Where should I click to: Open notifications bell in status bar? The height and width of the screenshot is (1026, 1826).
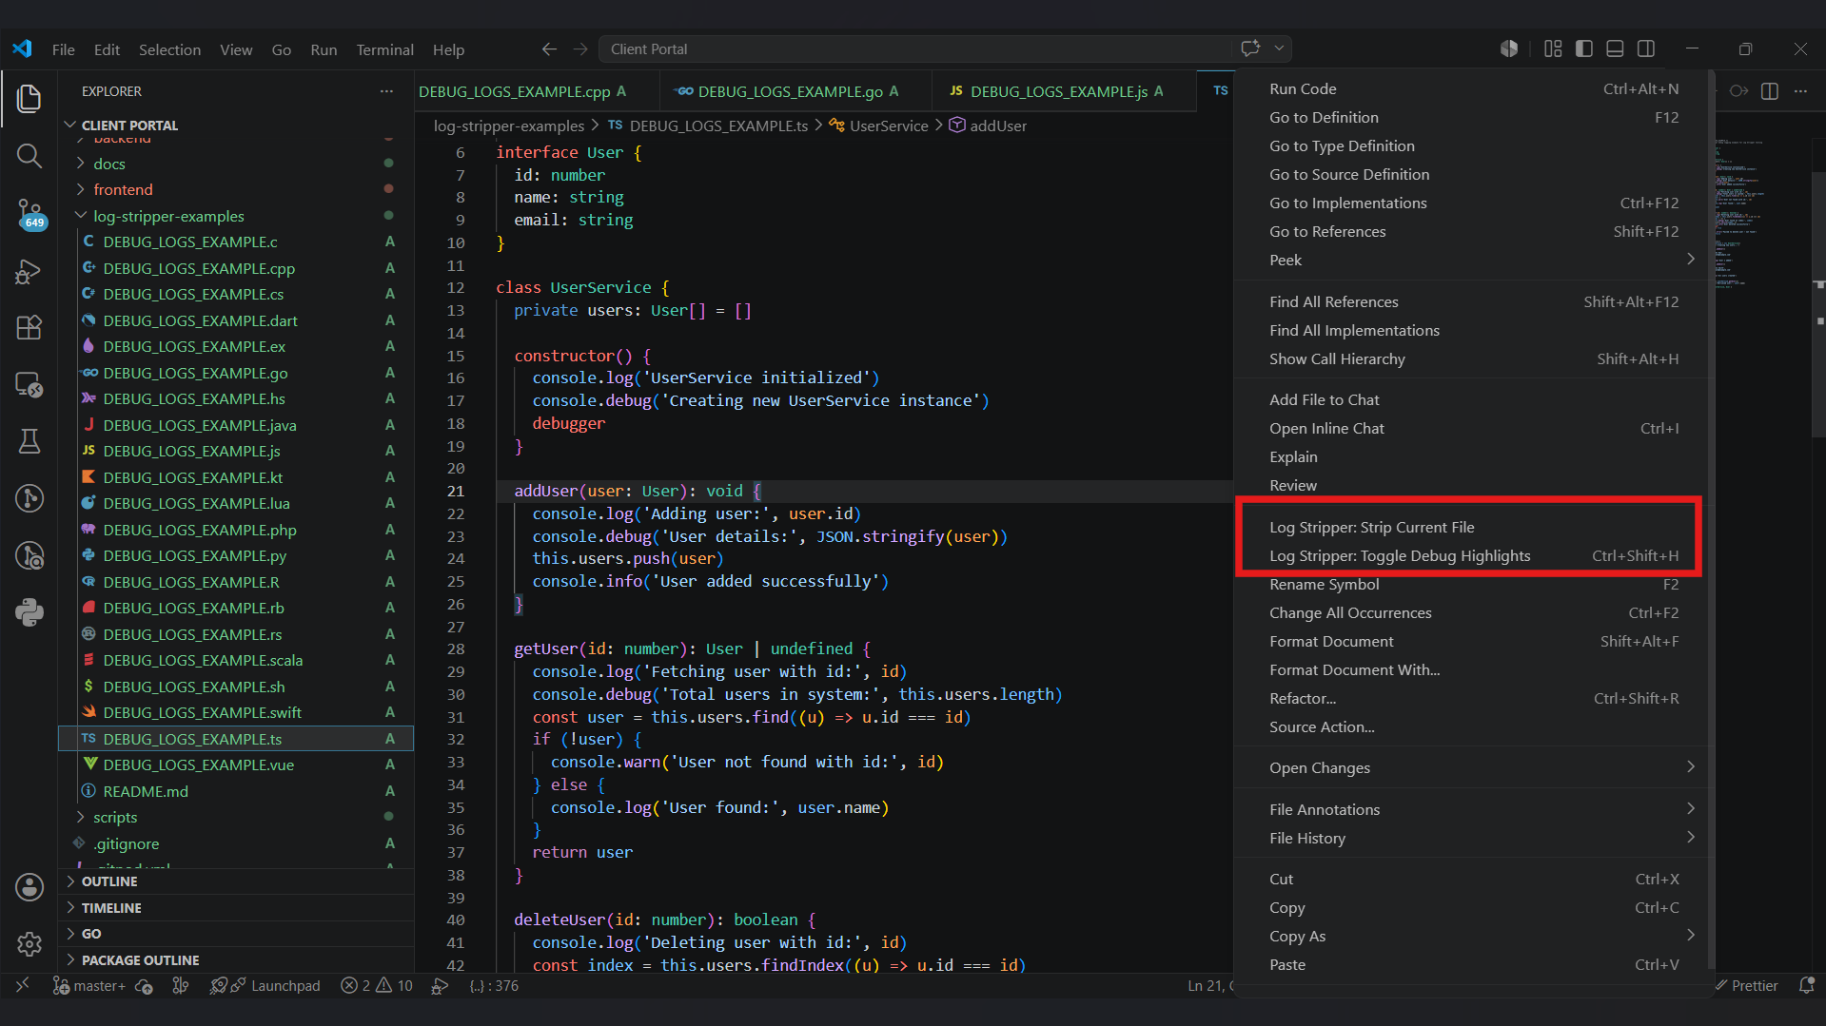click(1806, 986)
